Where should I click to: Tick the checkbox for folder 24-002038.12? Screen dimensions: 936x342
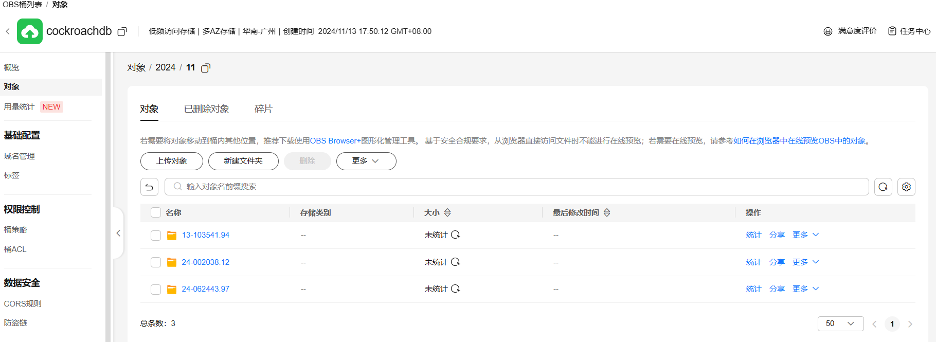156,262
